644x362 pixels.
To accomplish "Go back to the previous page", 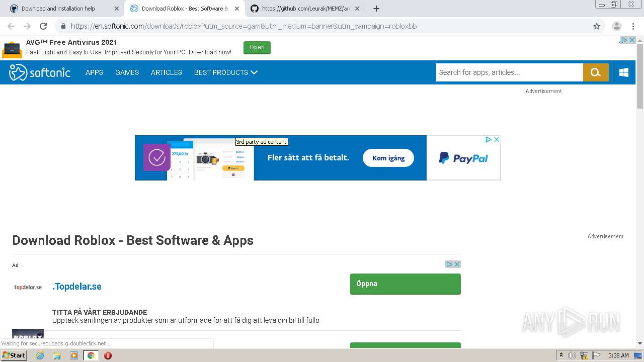I will 11,26.
